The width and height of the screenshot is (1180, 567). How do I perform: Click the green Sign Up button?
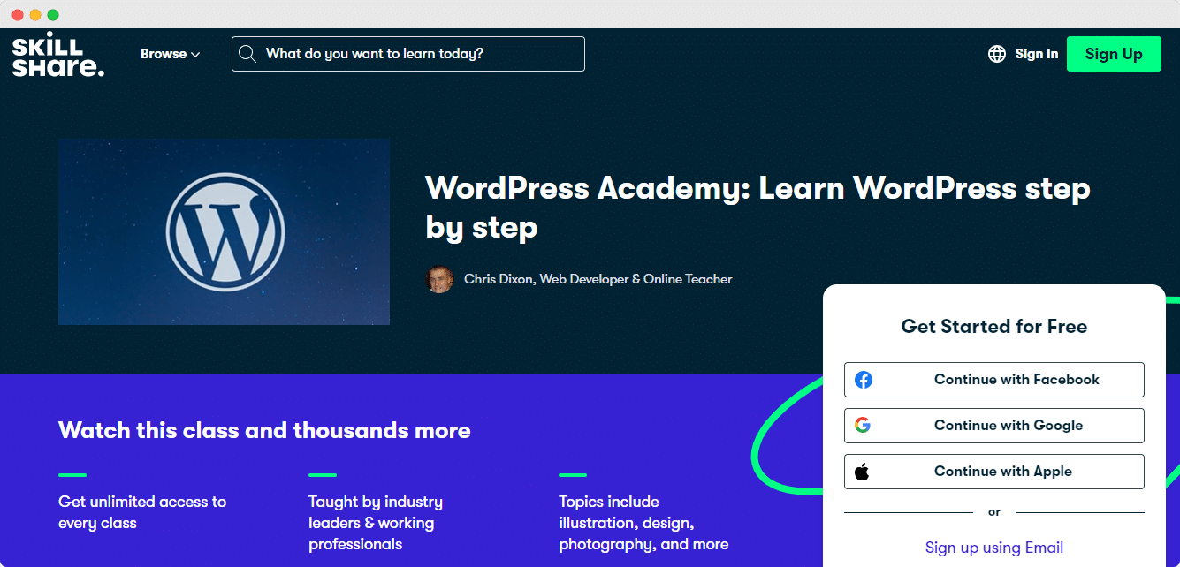click(x=1114, y=54)
